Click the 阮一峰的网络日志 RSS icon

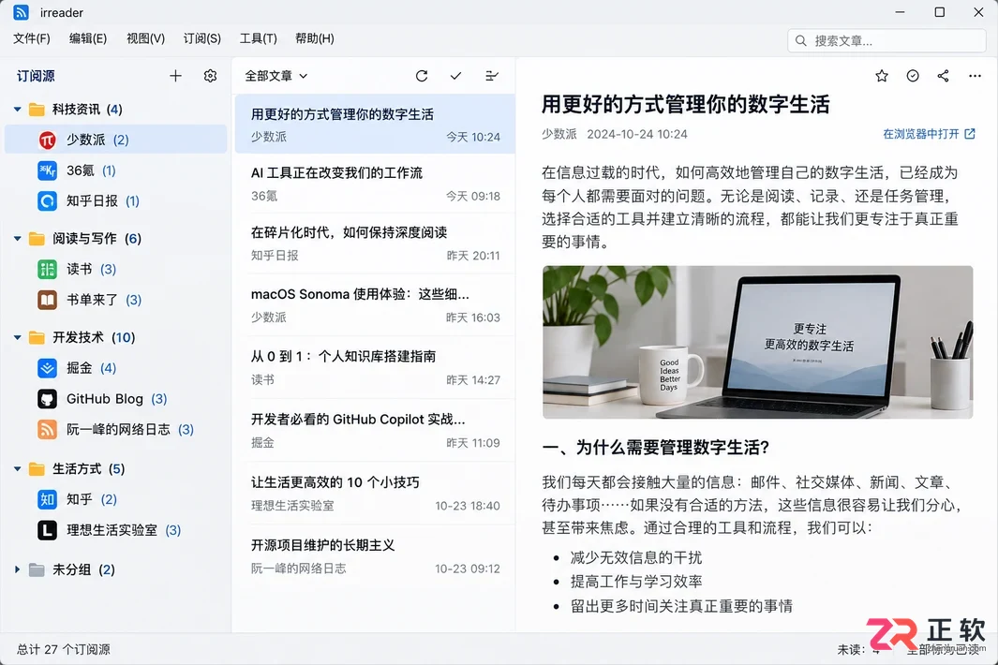47,430
